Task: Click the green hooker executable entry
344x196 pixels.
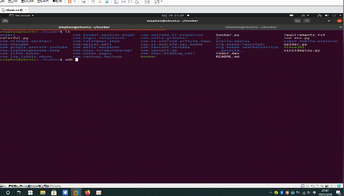Action: pyautogui.click(x=148, y=57)
